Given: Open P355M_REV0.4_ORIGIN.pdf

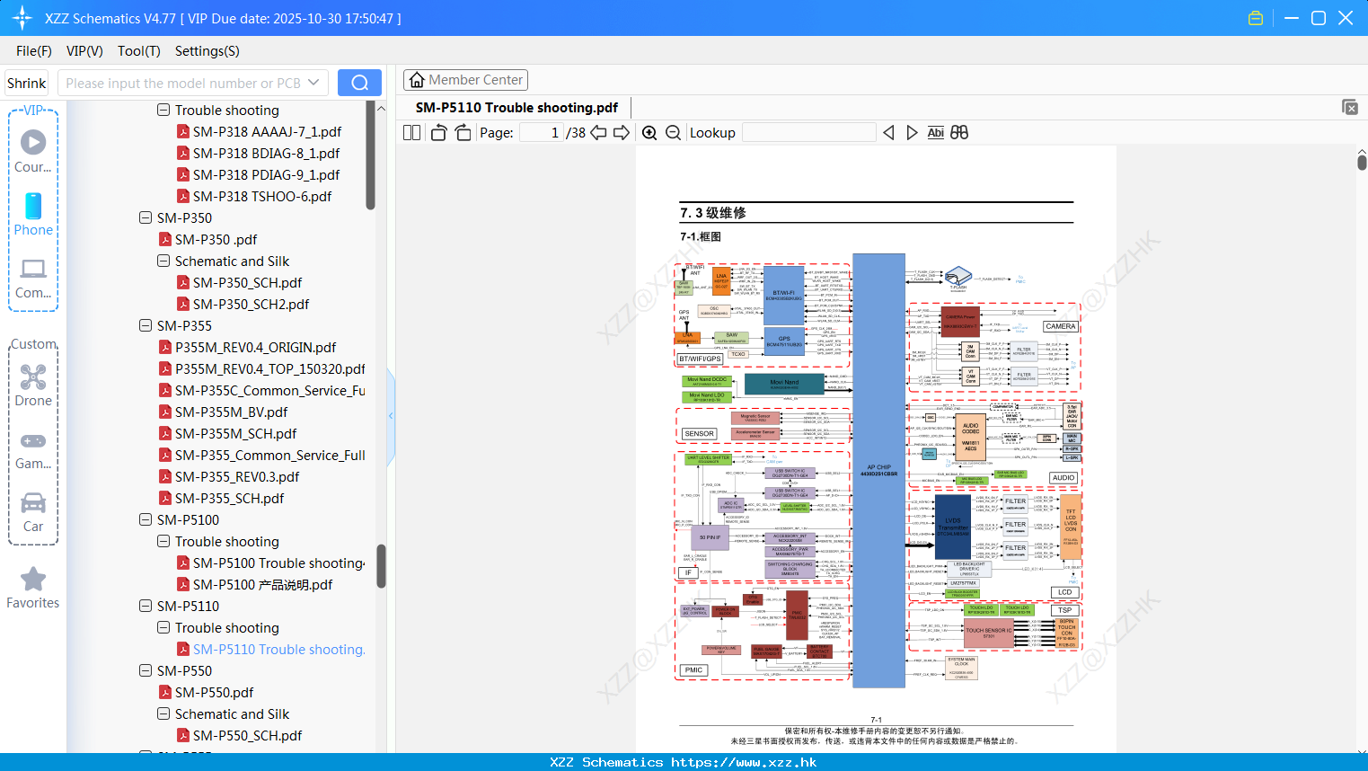Looking at the screenshot, I should pyautogui.click(x=255, y=347).
